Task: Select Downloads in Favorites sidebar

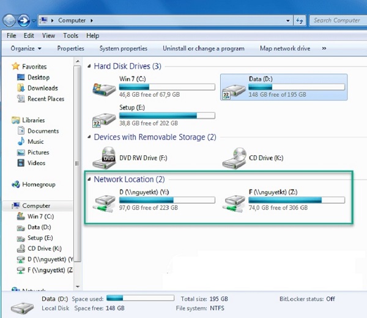Action: (x=42, y=88)
